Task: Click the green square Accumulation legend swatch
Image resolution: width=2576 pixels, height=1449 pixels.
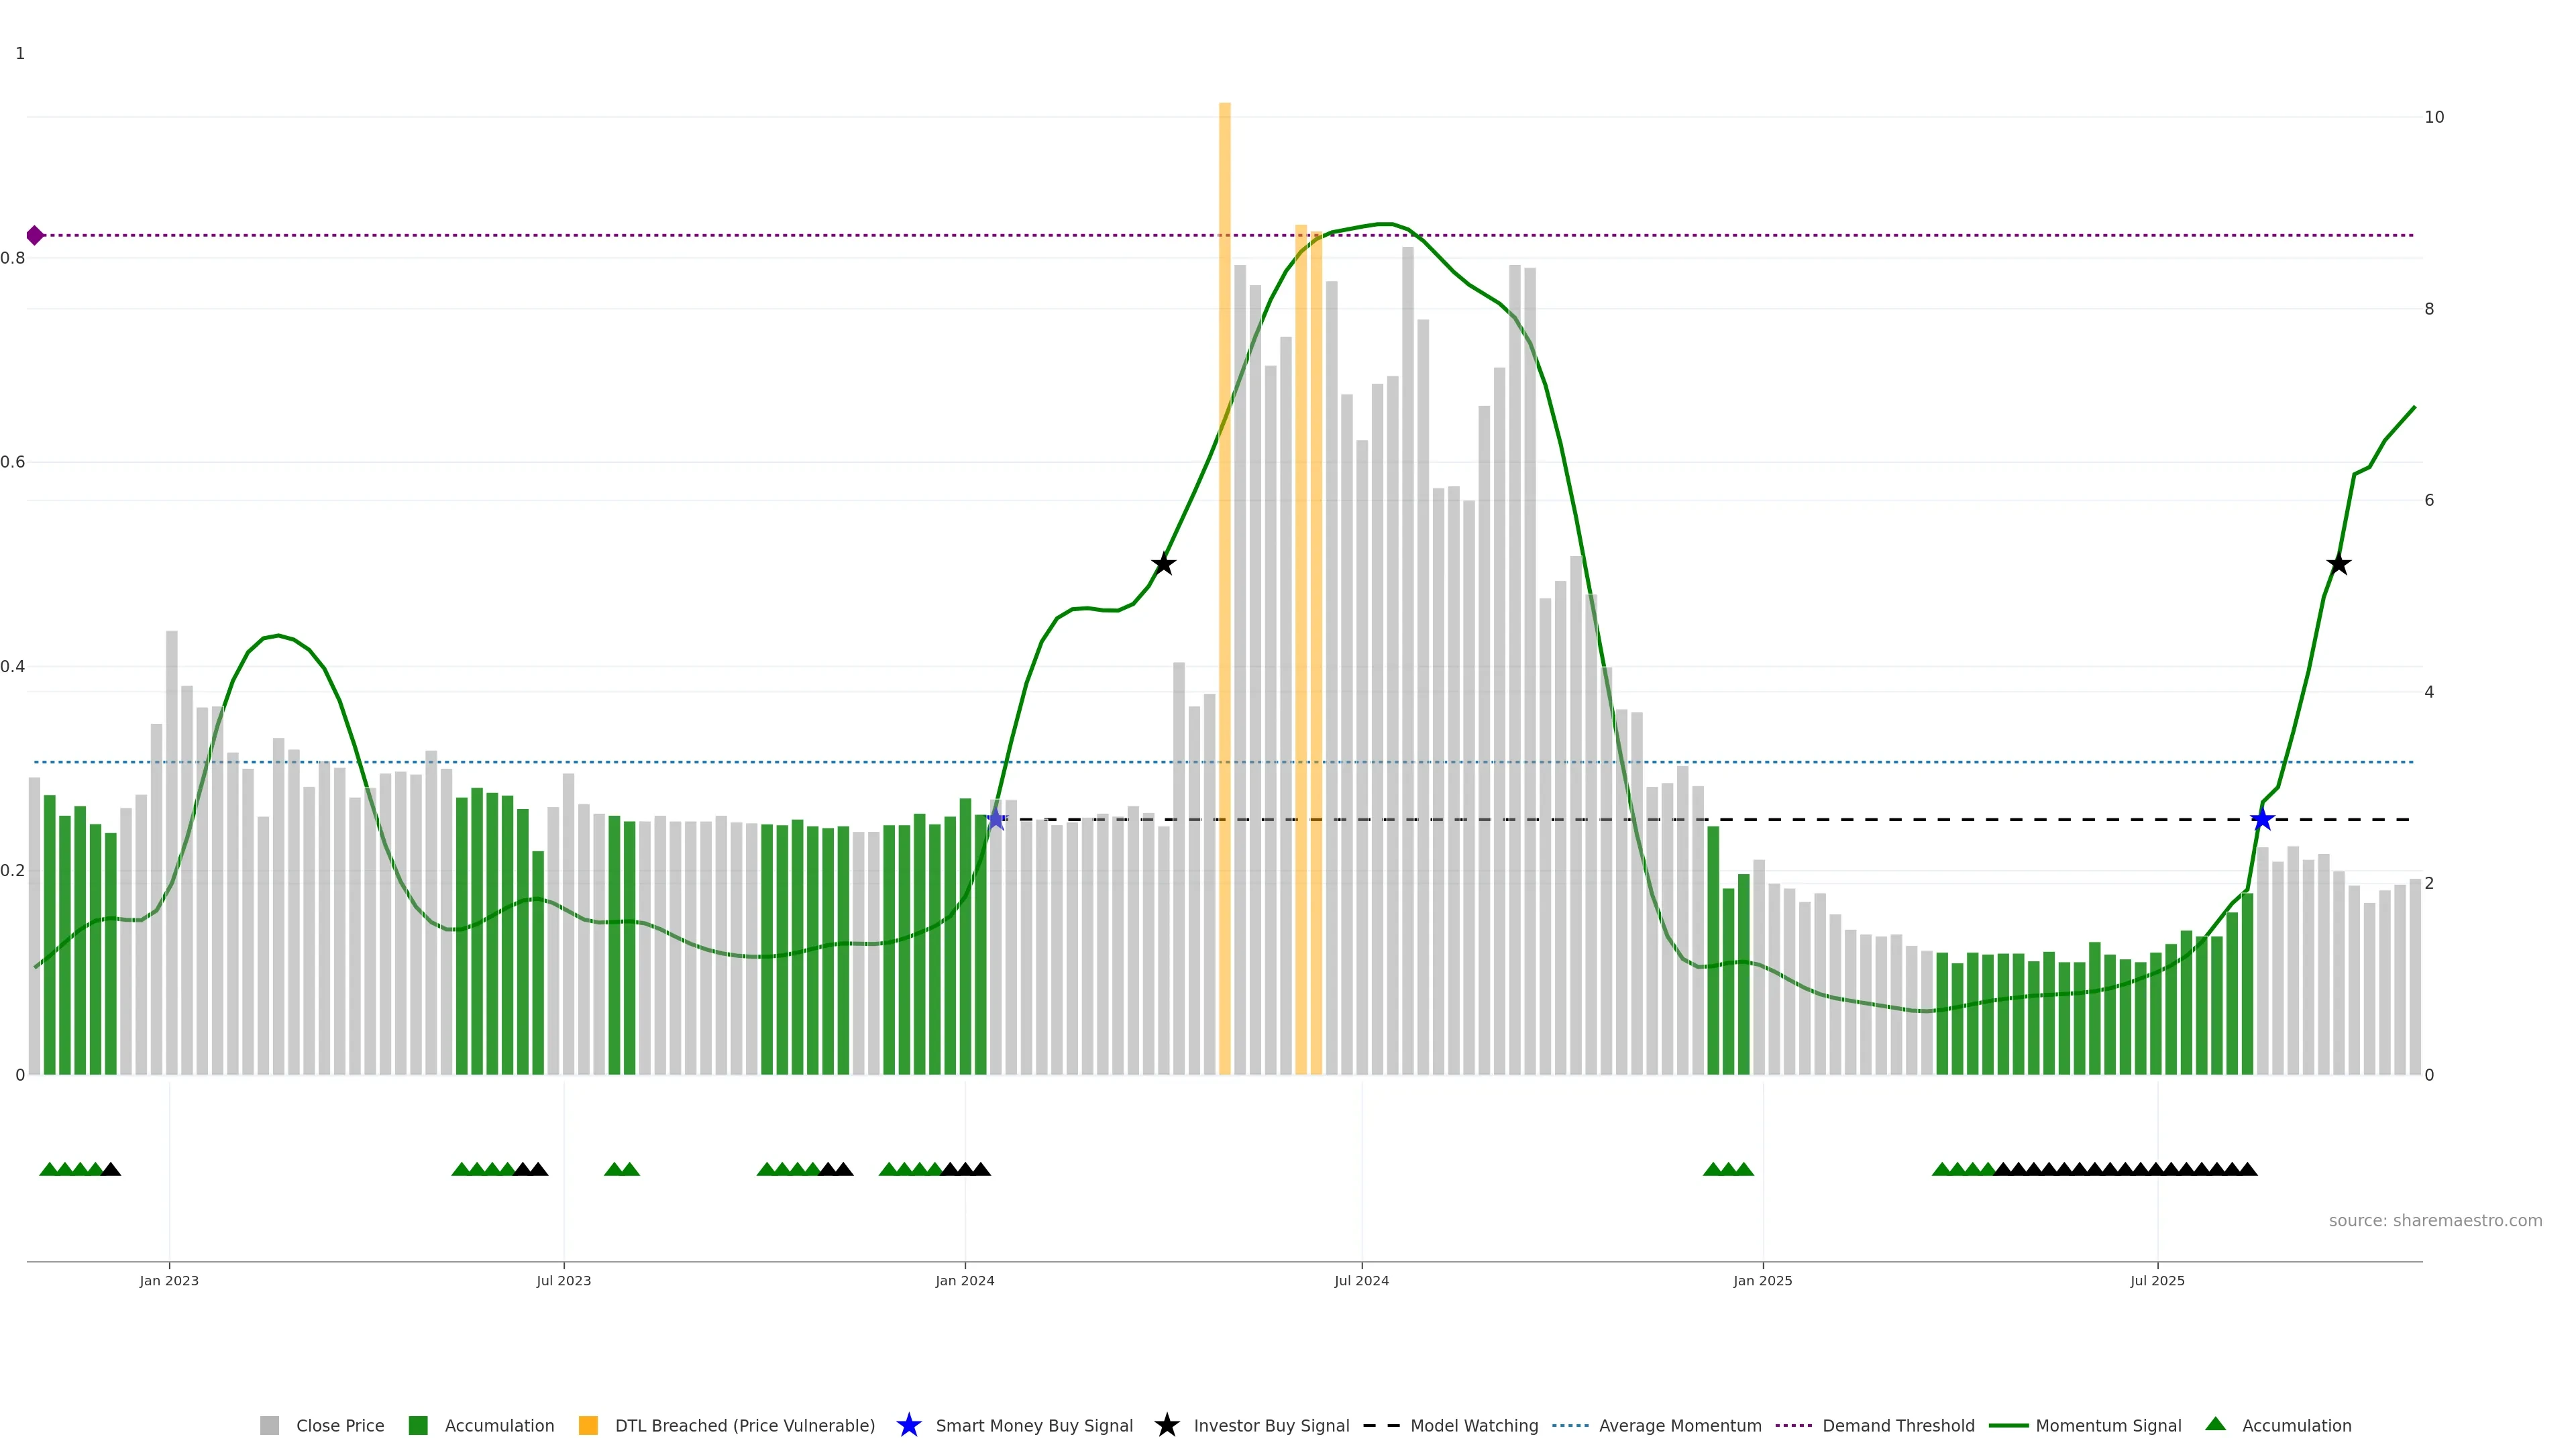Action: 418,1425
